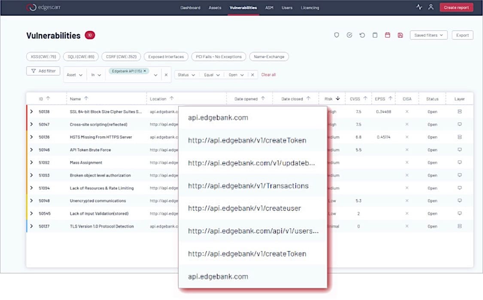Screen dimensions: 483x300
Task: Clear all active filters
Action: [268, 75]
